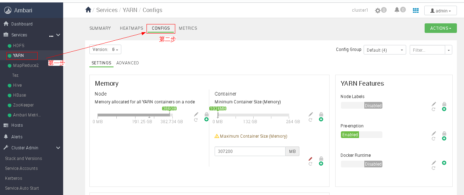Go to Dashboard in sidebar
Image resolution: width=464 pixels, height=195 pixels.
click(22, 24)
